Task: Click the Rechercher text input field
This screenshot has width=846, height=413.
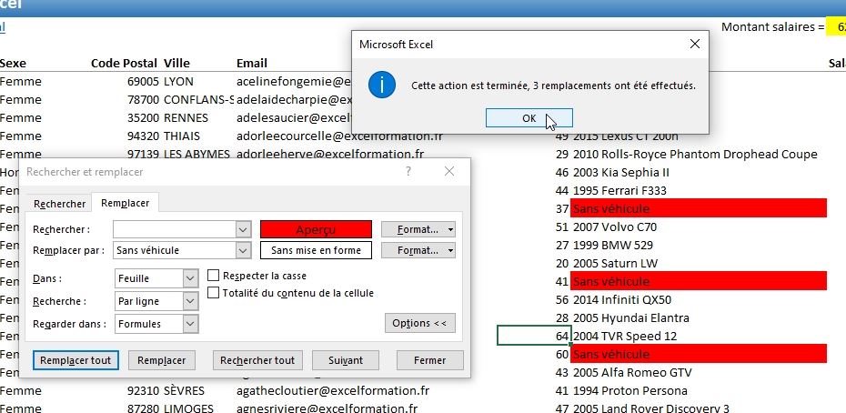Action: coord(174,229)
